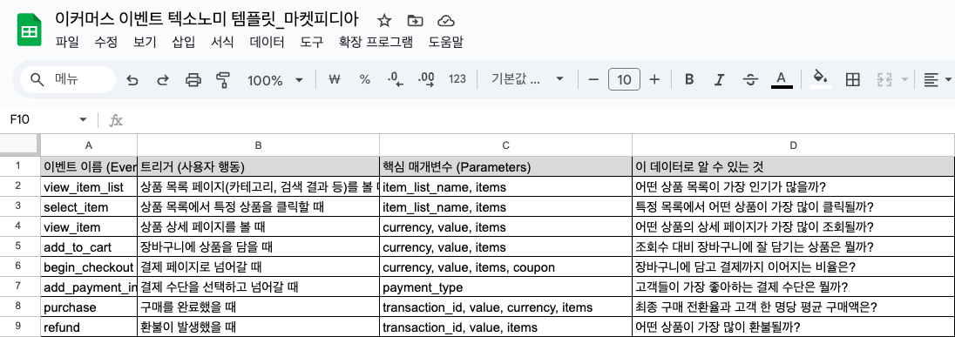Image resolution: width=955 pixels, height=337 pixels.
Task: Toggle strikethrough formatting
Action: click(751, 79)
